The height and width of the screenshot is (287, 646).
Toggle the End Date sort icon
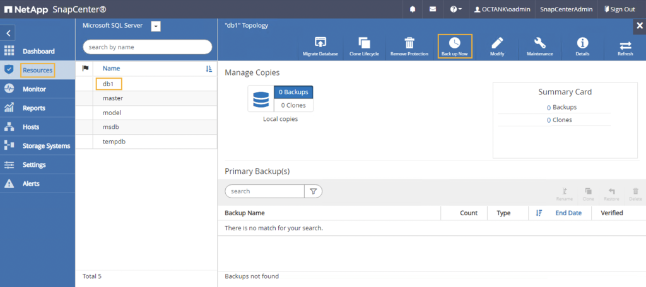pos(539,213)
